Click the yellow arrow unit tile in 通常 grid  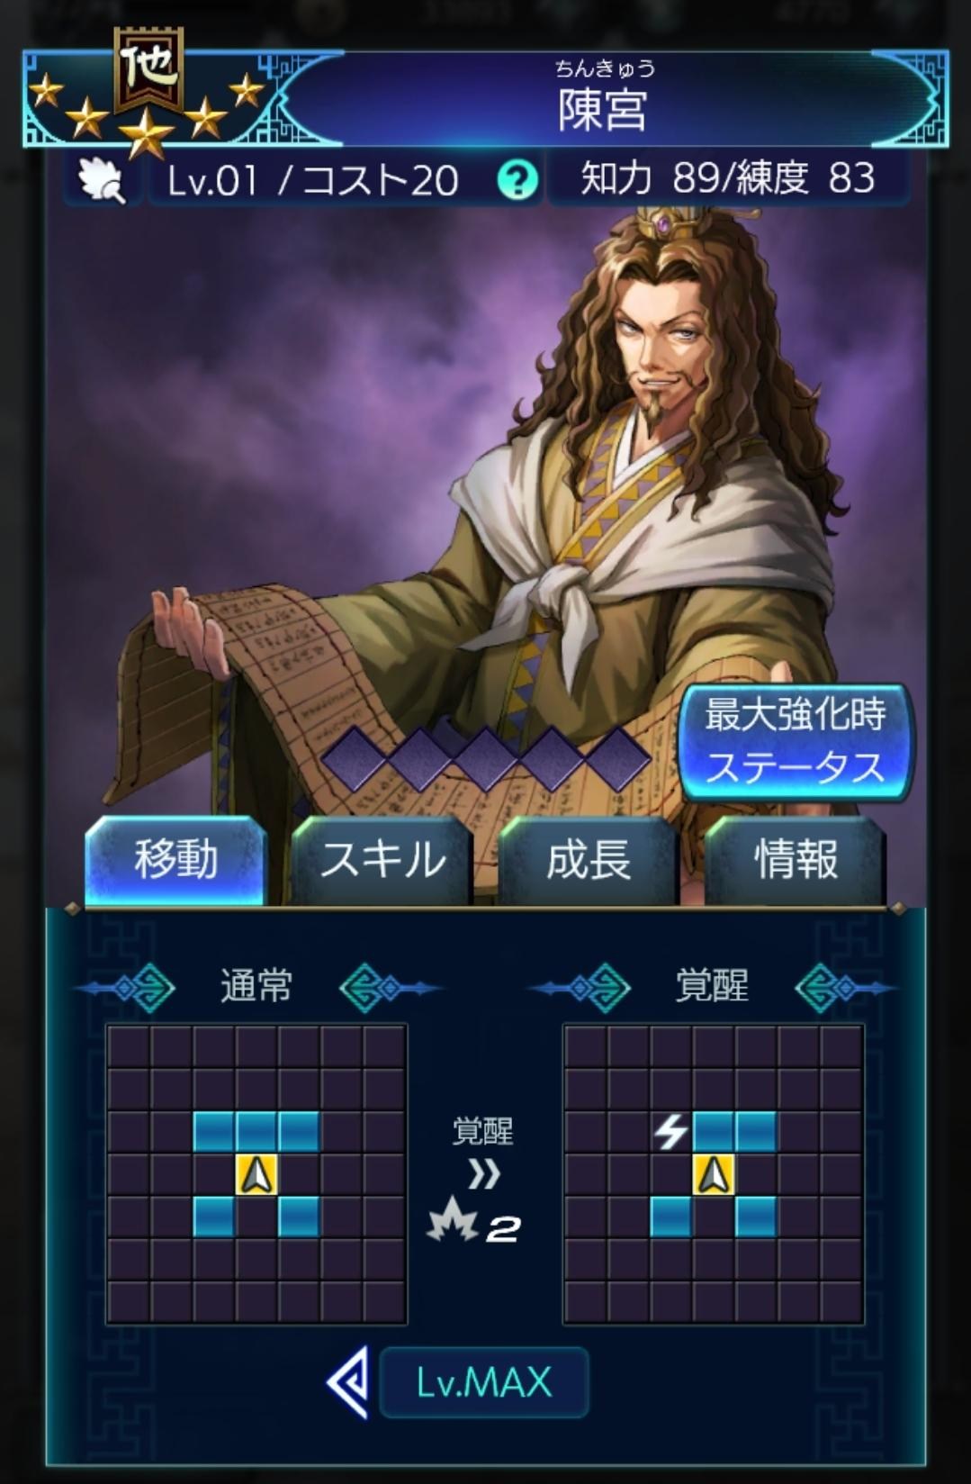(256, 1175)
